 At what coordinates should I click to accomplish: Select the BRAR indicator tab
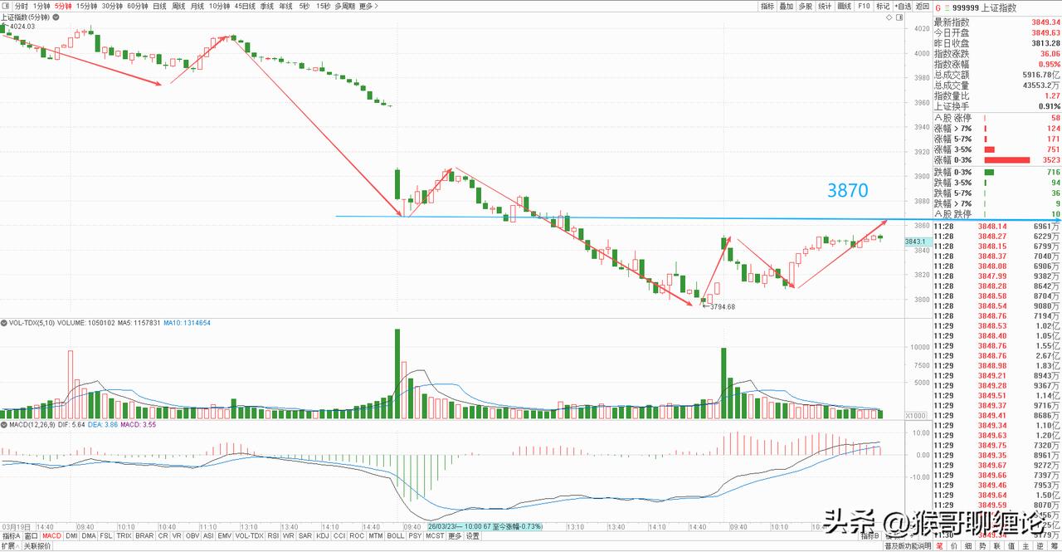tap(144, 535)
